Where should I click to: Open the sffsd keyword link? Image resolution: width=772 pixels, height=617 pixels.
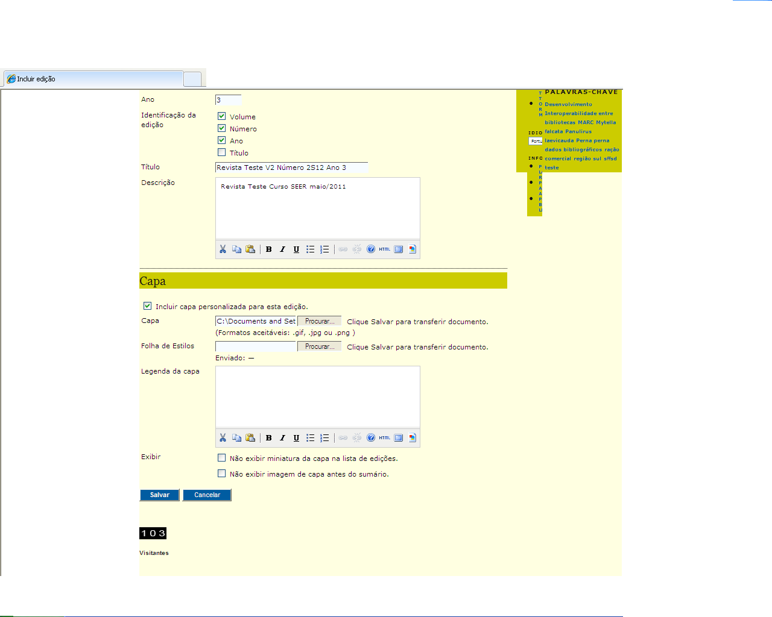(x=610, y=158)
